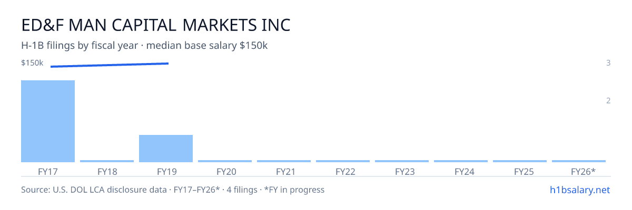
Task: Select the small FY20 bar
Action: pyautogui.click(x=225, y=161)
